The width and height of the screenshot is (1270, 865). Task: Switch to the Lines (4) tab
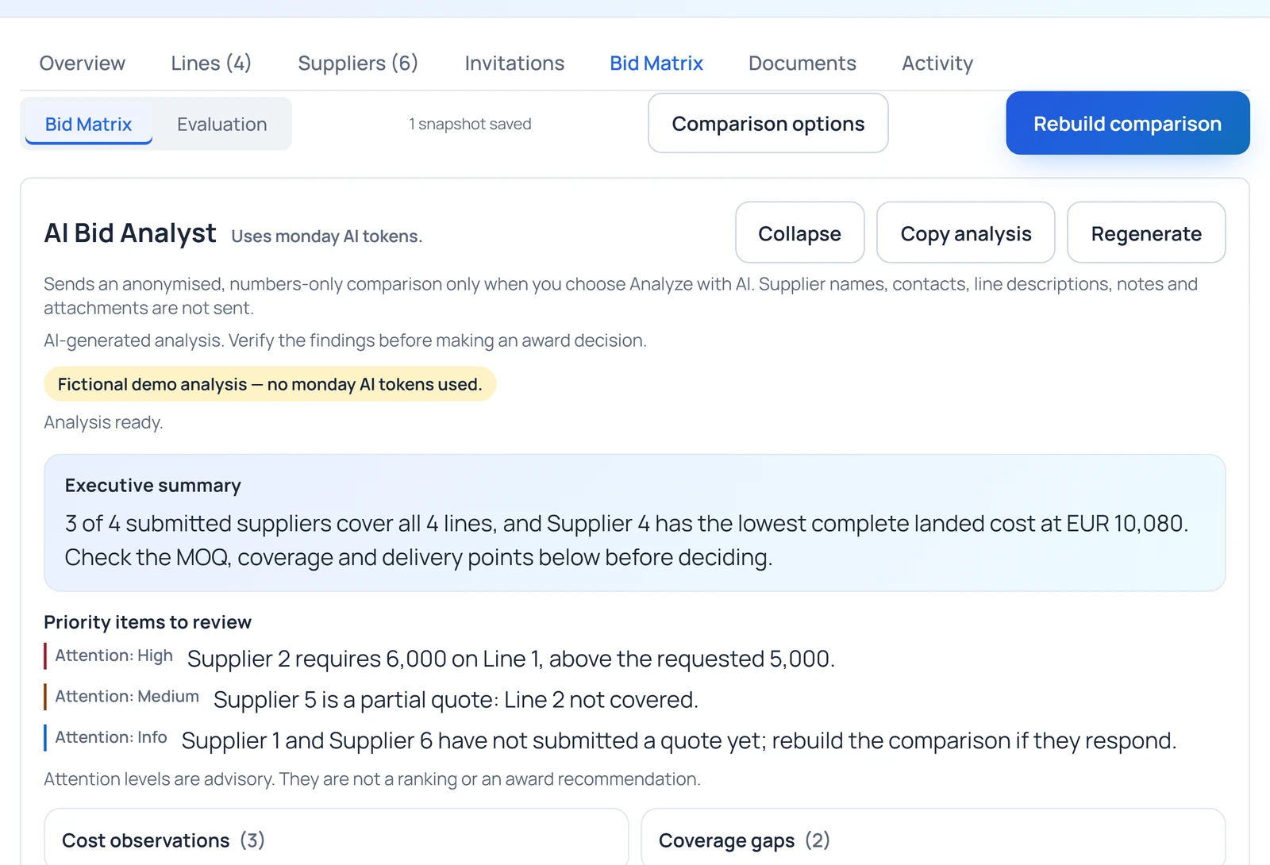[x=211, y=63]
